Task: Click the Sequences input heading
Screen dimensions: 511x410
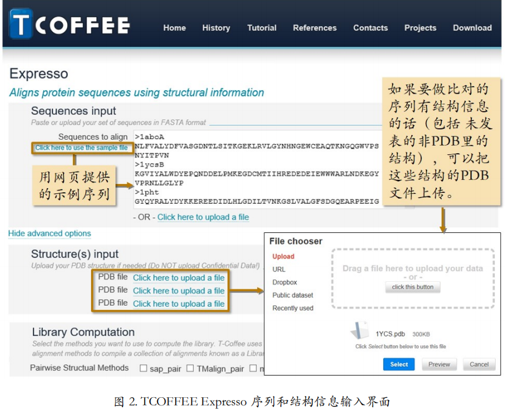Action: (73, 111)
